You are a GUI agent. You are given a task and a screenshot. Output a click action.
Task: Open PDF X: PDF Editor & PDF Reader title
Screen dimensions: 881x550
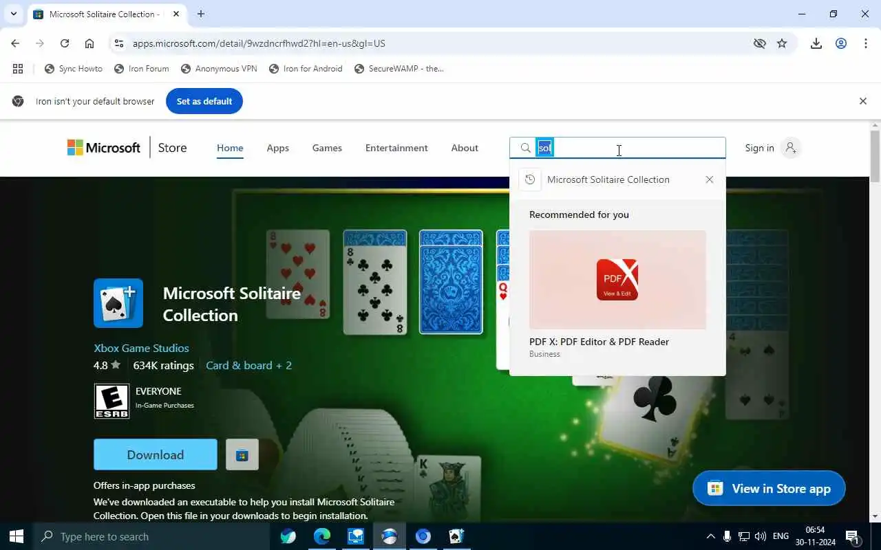599,342
